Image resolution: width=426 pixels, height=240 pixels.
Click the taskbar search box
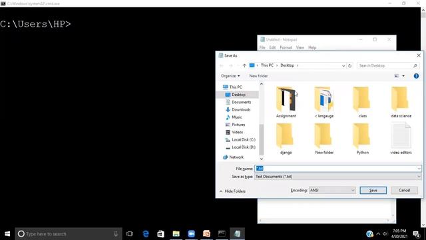click(x=69, y=234)
